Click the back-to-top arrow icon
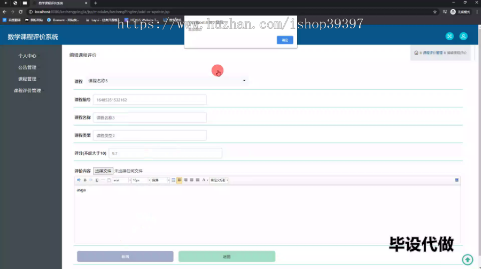Viewport: 481px width, 269px height. (x=468, y=260)
